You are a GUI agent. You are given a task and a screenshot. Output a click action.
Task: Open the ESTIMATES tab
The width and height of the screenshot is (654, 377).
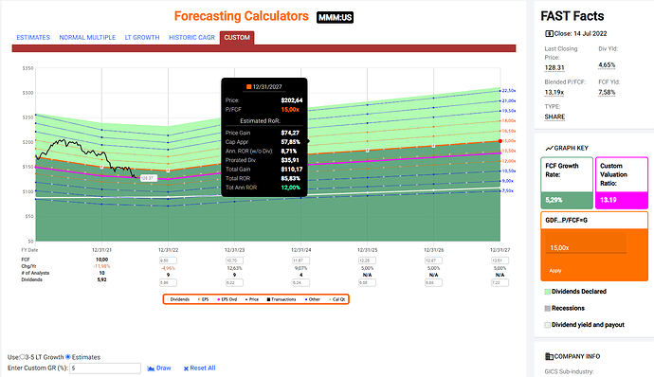tap(33, 38)
